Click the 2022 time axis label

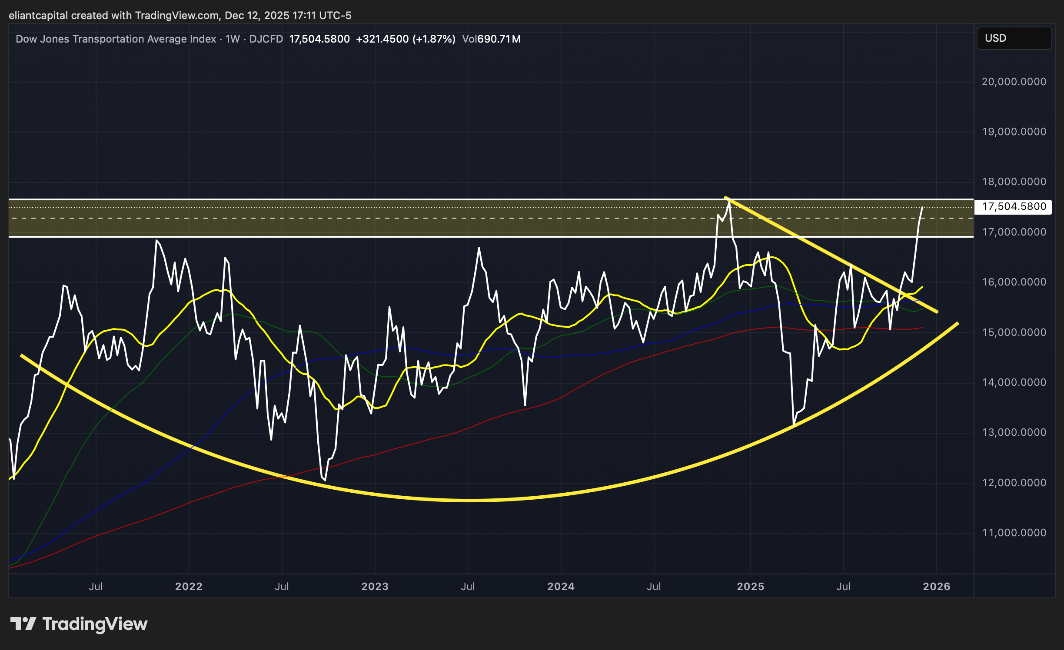point(189,587)
